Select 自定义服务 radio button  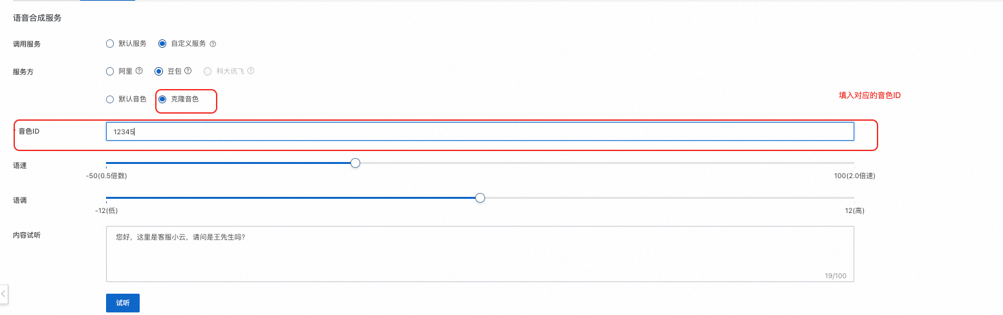(x=162, y=44)
